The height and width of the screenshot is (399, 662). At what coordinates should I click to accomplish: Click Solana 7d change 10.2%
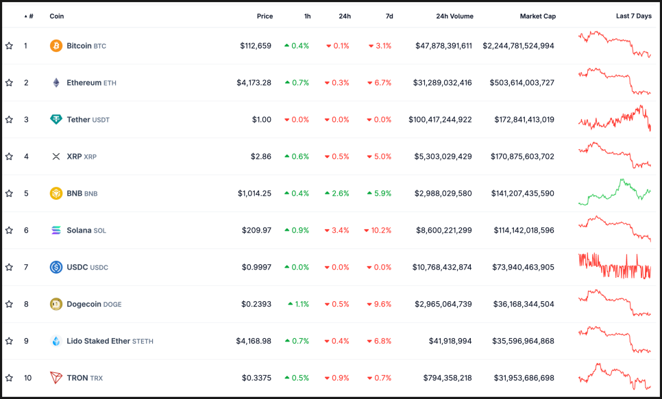378,230
